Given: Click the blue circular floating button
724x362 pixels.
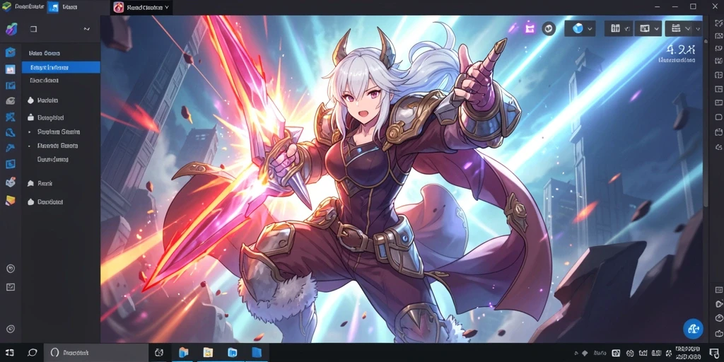Looking at the screenshot, I should pos(693,329).
